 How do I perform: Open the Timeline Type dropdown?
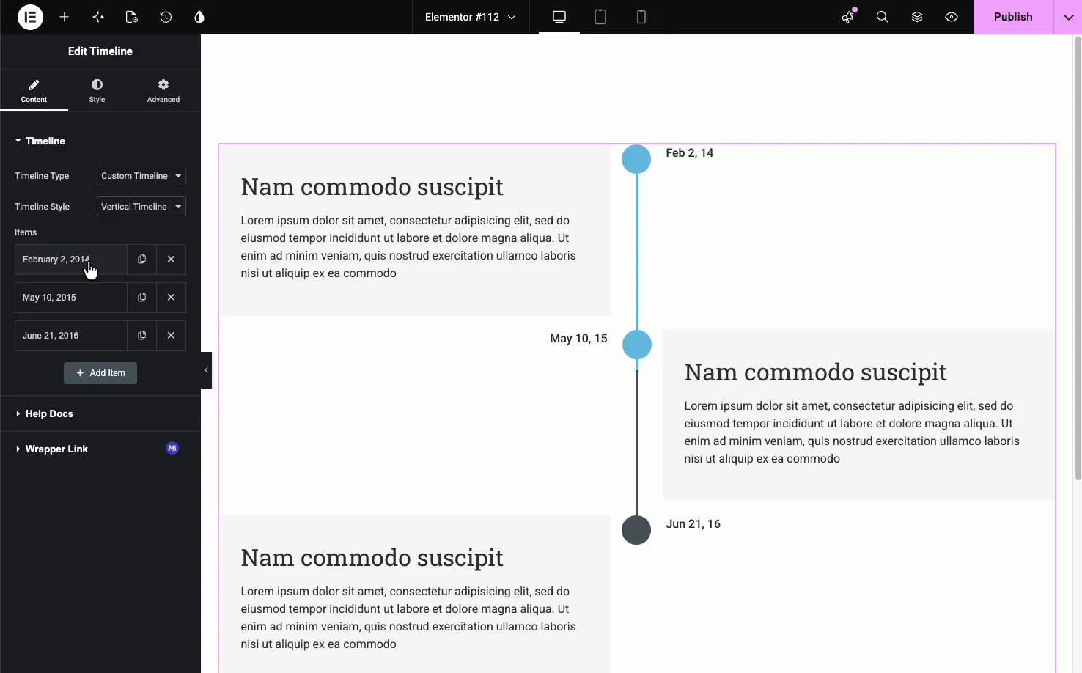point(141,176)
